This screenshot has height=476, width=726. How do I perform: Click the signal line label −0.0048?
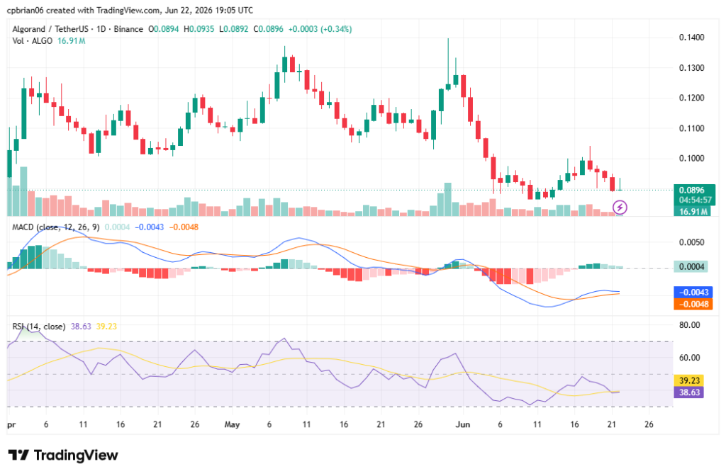click(693, 305)
